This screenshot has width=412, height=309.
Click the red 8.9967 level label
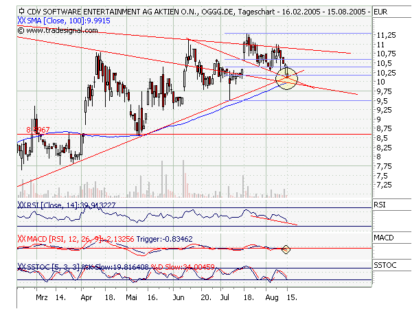click(38, 130)
